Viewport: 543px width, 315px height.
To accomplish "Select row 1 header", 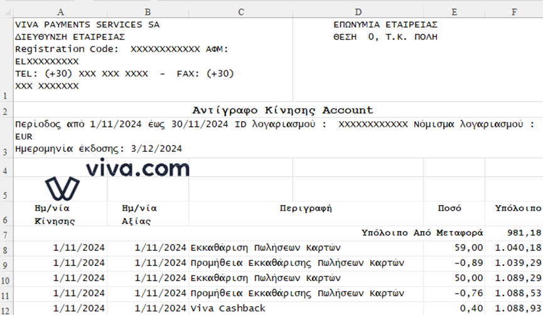I will coord(6,60).
